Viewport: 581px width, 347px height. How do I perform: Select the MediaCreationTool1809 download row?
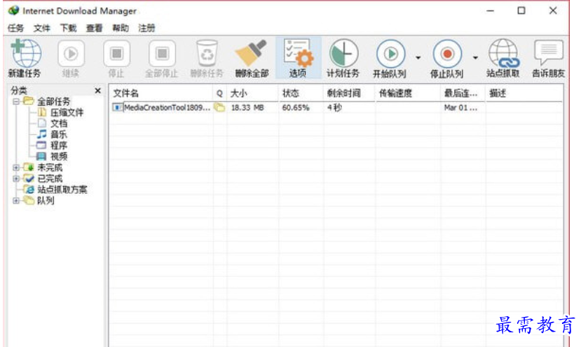(336, 108)
